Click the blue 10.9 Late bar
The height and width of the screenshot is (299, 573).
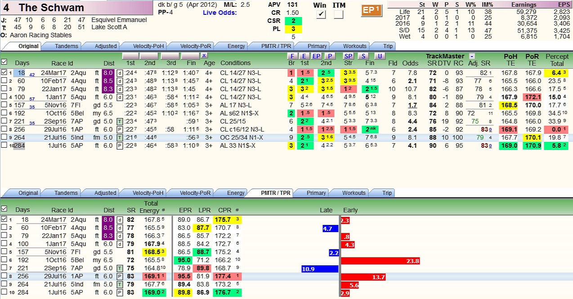pos(320,268)
